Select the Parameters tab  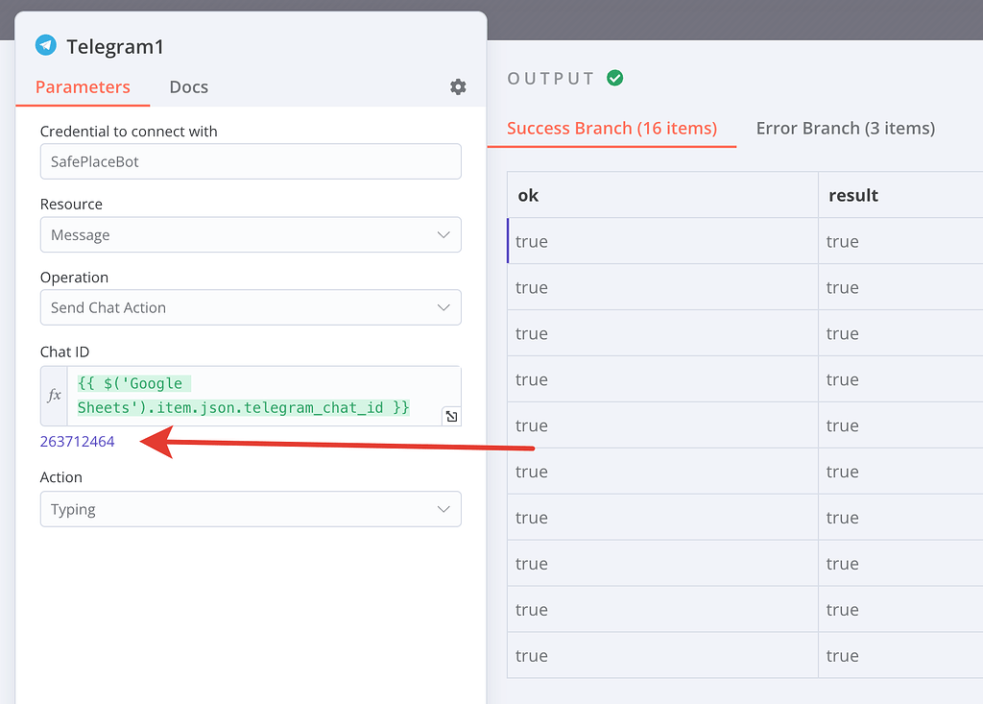[x=83, y=86]
